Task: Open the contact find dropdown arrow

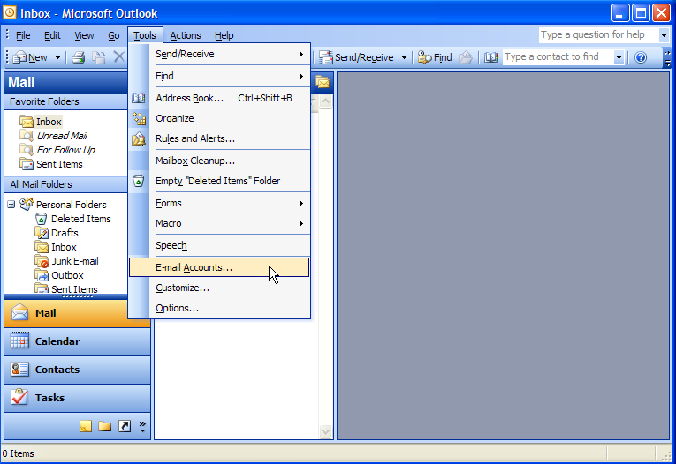Action: click(619, 57)
